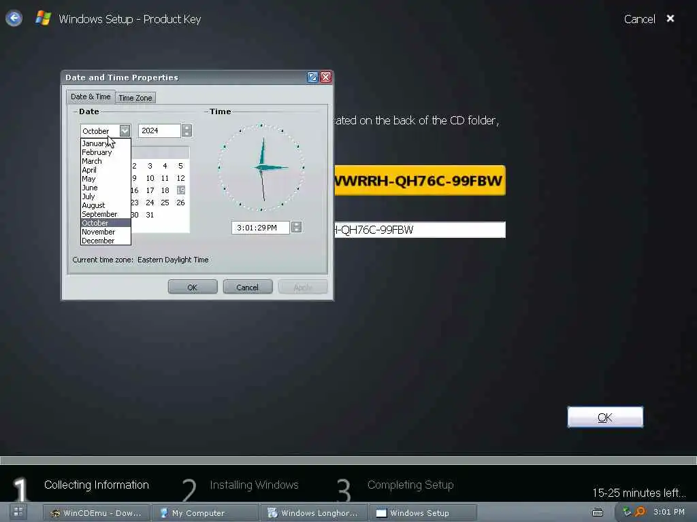Click the time field 3:01:29 PM
The image size is (697, 522).
(261, 228)
